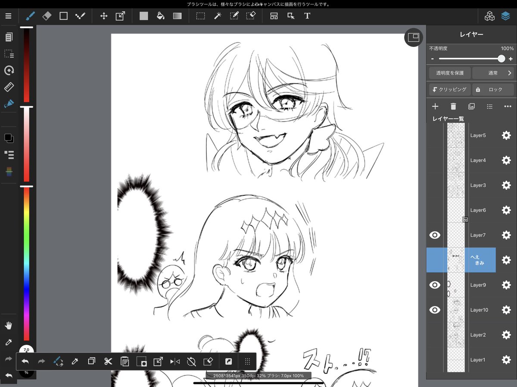Image resolution: width=517 pixels, height=387 pixels.
Task: Select the Gradient tool
Action: click(178, 16)
